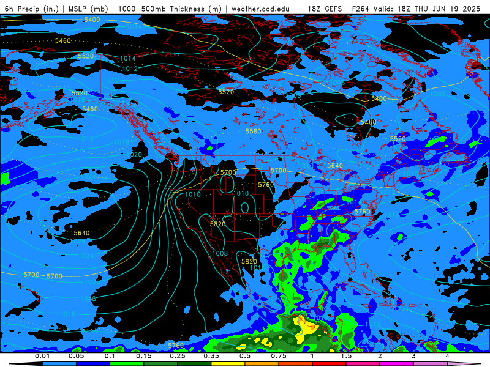
Task: Click the bright '1012' isobar label near Alaska
Action: point(130,69)
